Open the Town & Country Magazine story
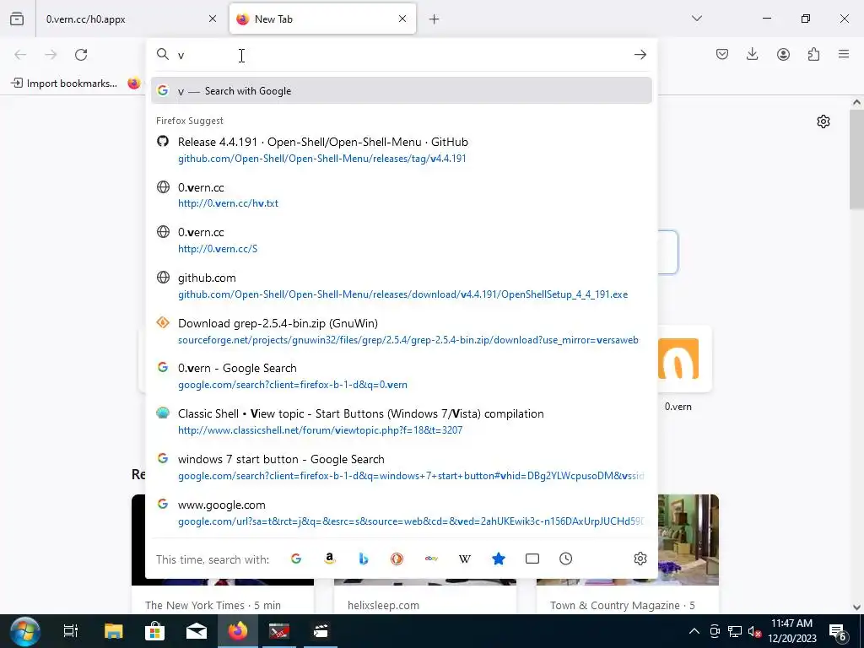 [x=628, y=553]
